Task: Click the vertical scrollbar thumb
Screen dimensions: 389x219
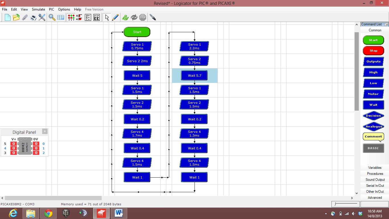Action: tap(357, 71)
